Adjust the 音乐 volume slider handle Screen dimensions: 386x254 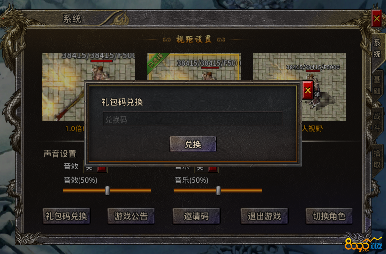[218, 190]
